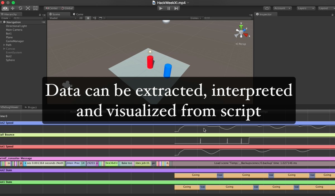This screenshot has height=196, width=335.
Task: Toggle pivot mode Center button
Action: pos(51,8)
